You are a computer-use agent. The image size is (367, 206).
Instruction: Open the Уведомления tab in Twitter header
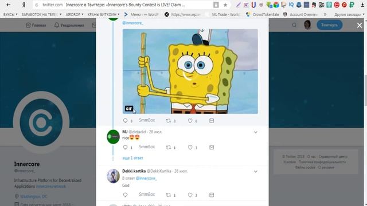point(69,25)
